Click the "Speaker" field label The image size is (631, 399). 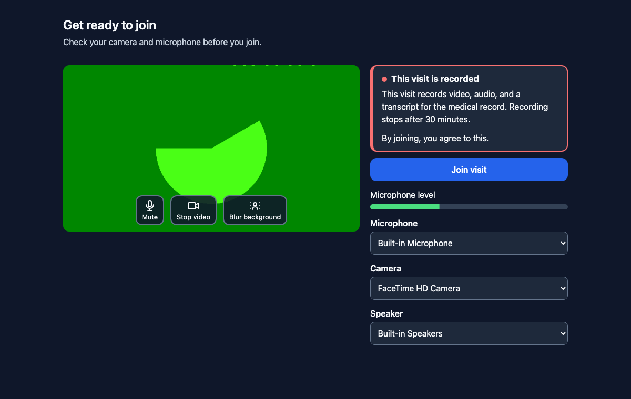pyautogui.click(x=386, y=313)
